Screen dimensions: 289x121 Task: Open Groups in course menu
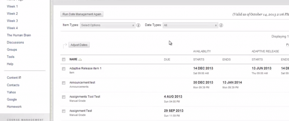click(12, 50)
